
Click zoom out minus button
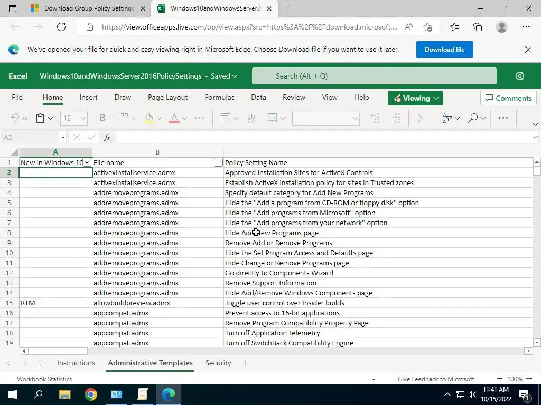[x=499, y=379]
